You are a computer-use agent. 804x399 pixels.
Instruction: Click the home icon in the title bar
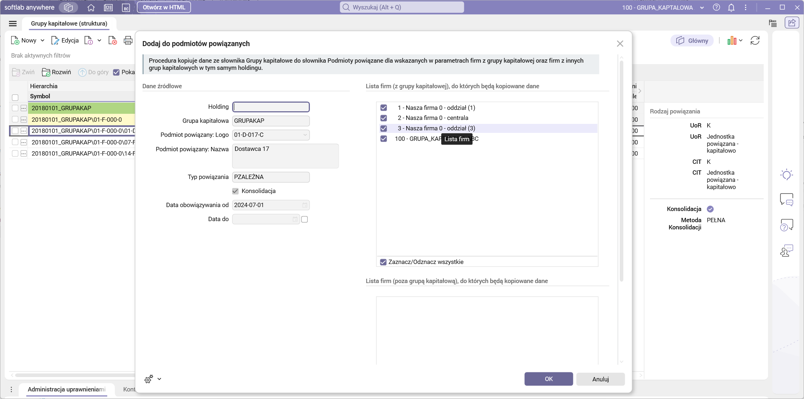(x=91, y=8)
